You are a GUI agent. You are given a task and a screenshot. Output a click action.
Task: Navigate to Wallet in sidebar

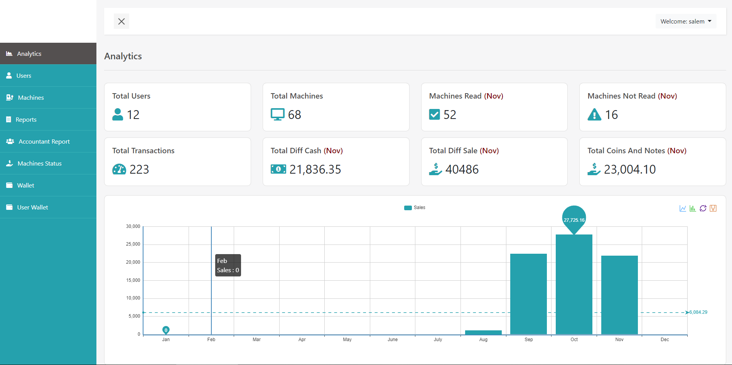tap(25, 186)
